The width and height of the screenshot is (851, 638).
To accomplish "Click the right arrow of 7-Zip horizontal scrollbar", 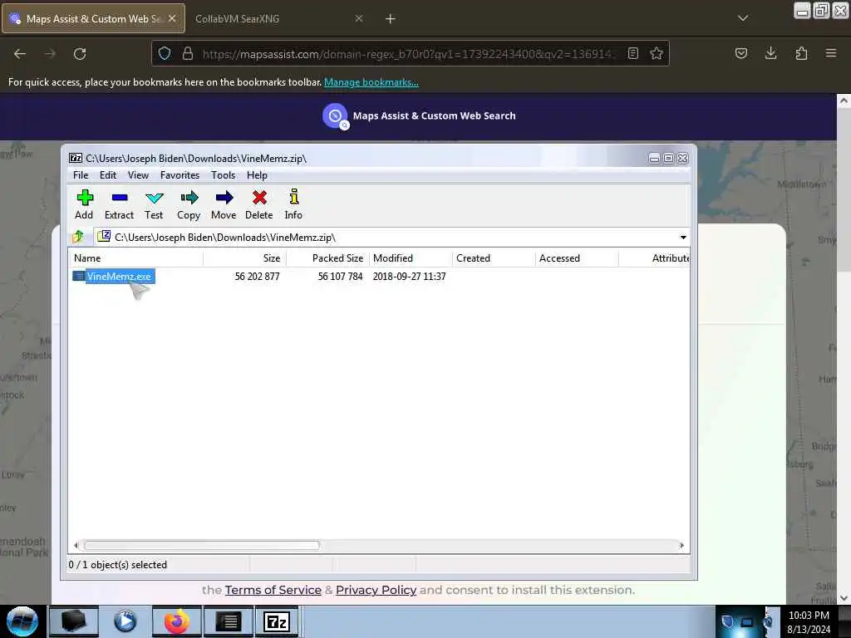I will point(681,545).
